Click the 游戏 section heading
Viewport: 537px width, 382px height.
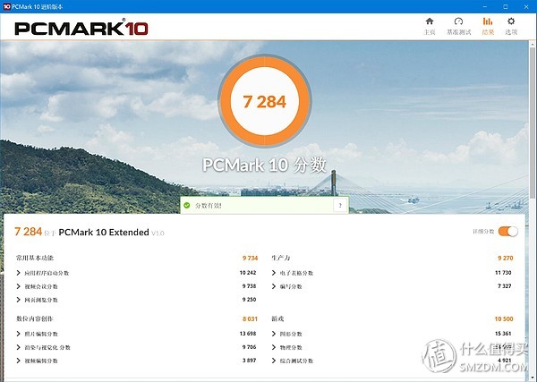coord(277,318)
